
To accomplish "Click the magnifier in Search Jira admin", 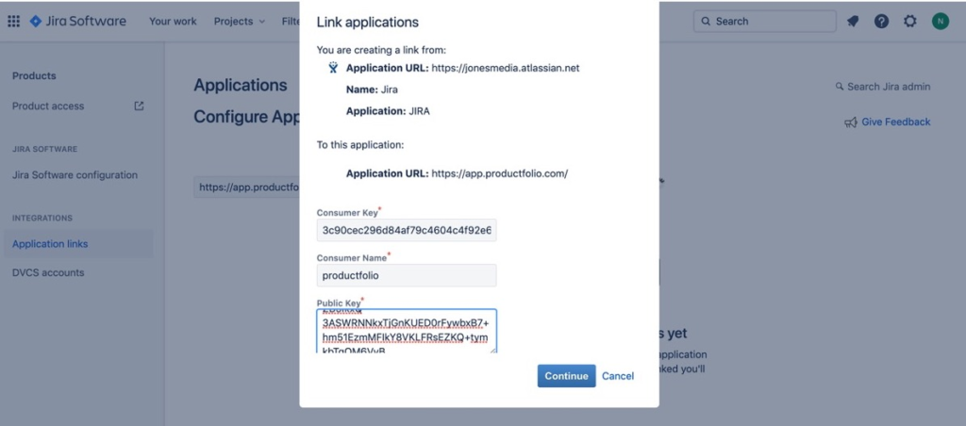I will point(839,86).
